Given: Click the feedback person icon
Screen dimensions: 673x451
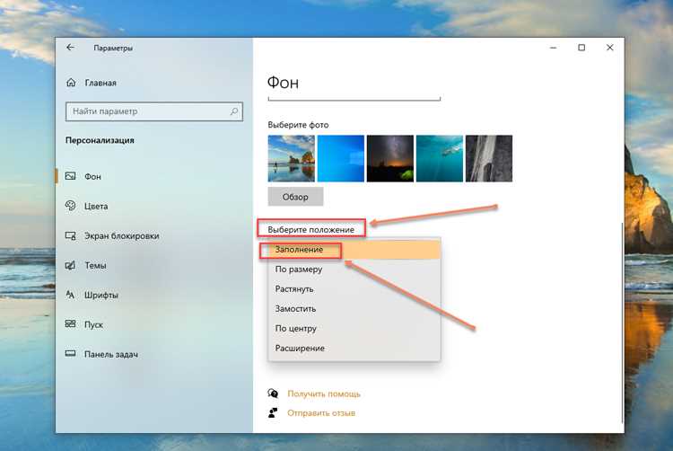Looking at the screenshot, I should pyautogui.click(x=273, y=412).
